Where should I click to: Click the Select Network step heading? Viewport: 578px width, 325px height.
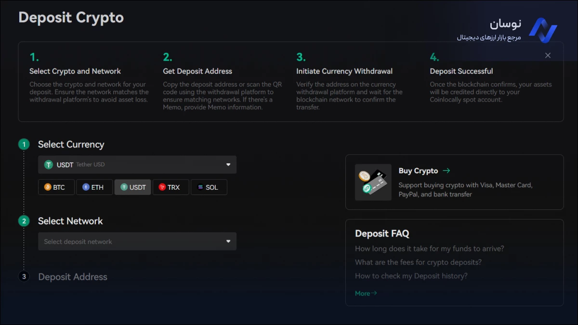[x=70, y=221]
